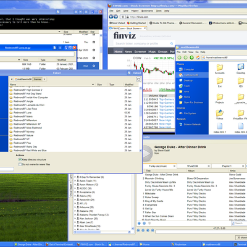Click the music player playback progress bar
Viewport: 247px width, 247px height.
(x=201, y=232)
